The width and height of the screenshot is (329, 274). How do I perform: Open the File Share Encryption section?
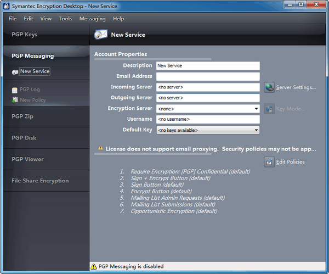click(x=40, y=181)
